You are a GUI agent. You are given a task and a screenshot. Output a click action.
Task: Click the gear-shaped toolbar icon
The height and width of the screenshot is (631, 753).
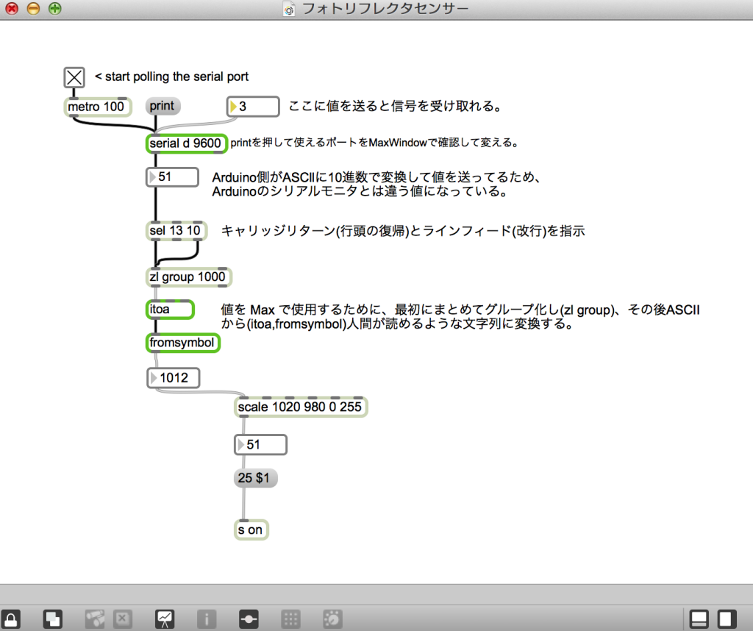pyautogui.click(x=332, y=619)
